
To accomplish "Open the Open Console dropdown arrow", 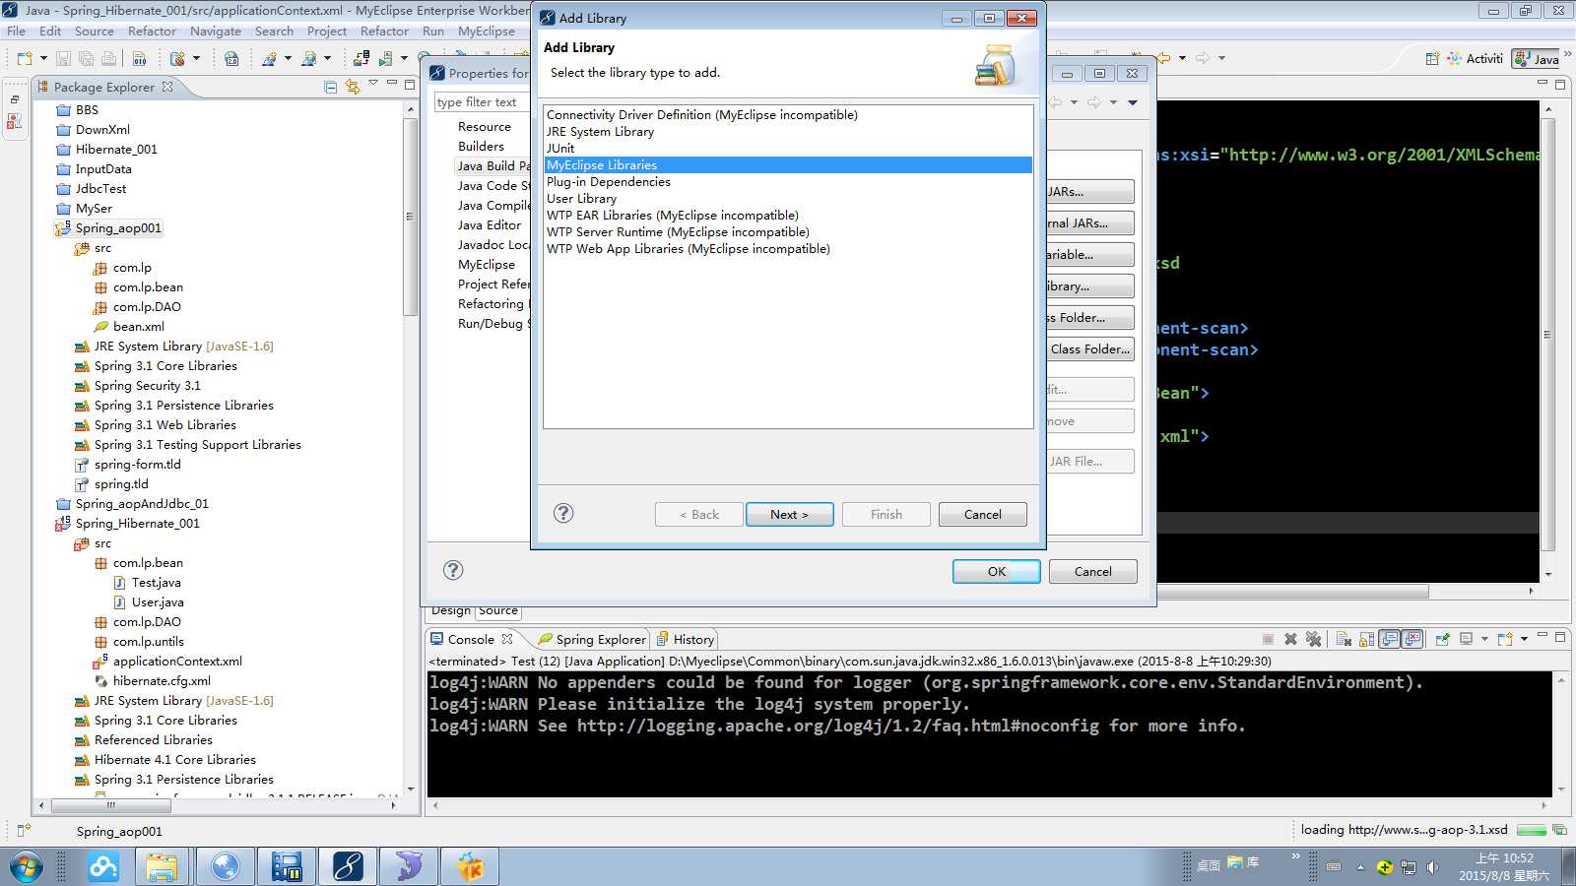I will coord(1524,639).
